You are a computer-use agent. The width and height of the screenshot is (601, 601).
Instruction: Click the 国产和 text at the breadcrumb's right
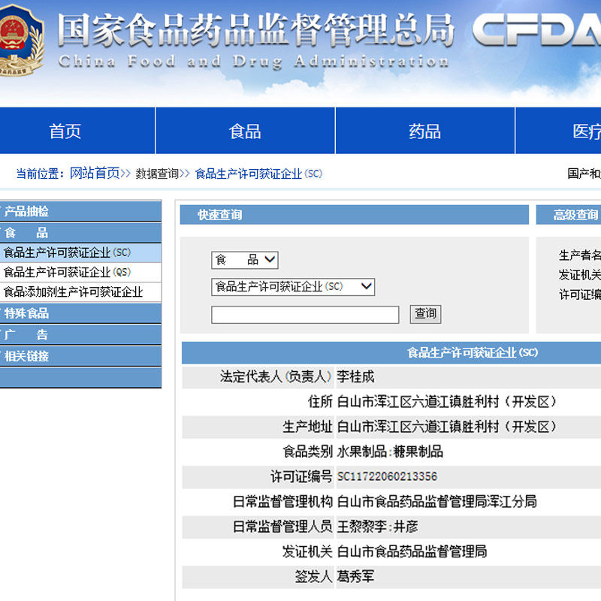(584, 174)
